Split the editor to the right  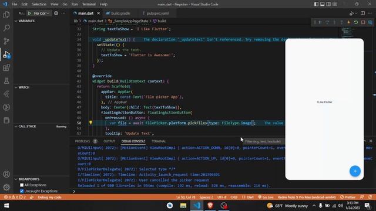click(363, 13)
